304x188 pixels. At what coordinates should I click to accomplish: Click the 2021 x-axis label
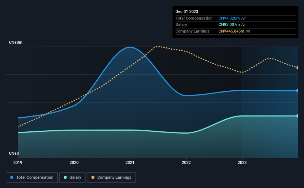pyautogui.click(x=130, y=162)
